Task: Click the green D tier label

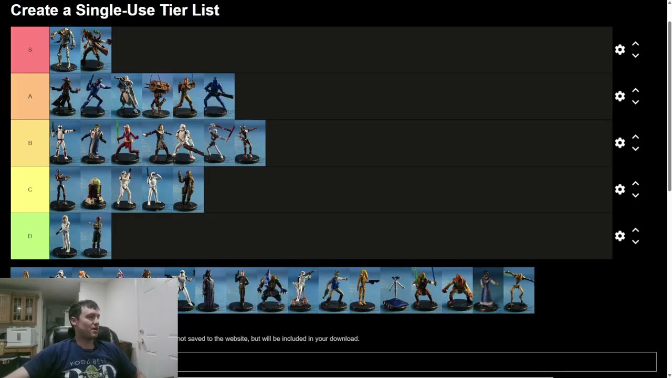Action: click(30, 236)
